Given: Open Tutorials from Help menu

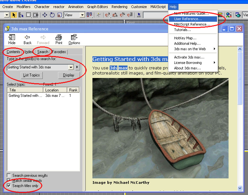Looking at the screenshot, I should [193, 30].
